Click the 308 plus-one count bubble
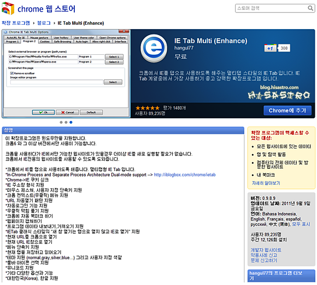This screenshot has height=285, width=317. [x=284, y=48]
